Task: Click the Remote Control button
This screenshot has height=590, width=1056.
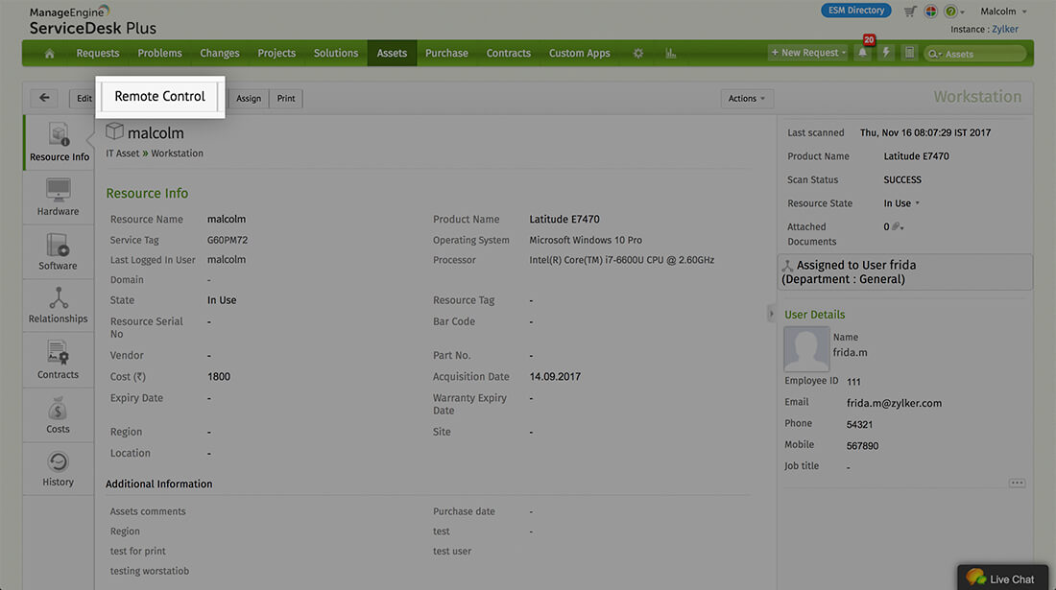Action: [159, 96]
